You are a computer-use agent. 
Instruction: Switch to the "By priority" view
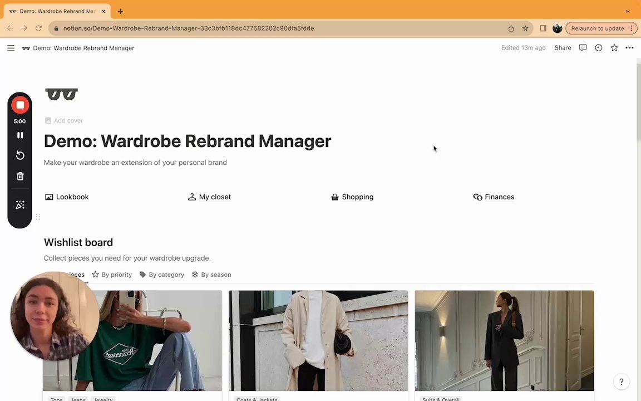pyautogui.click(x=111, y=275)
